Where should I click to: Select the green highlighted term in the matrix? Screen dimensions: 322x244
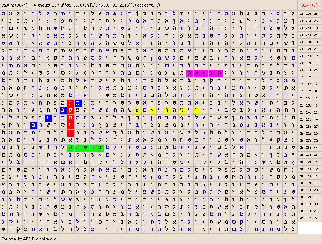pos(85,148)
